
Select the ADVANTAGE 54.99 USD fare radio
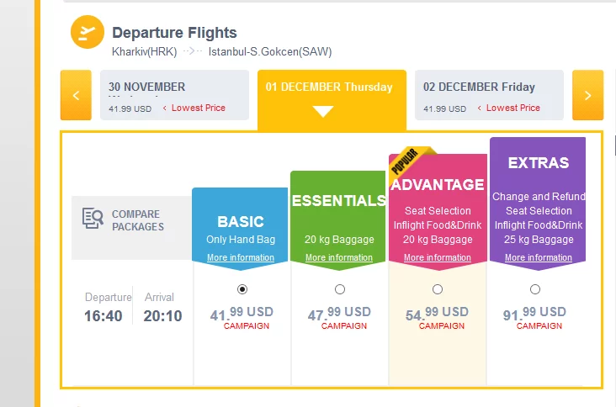click(x=438, y=289)
